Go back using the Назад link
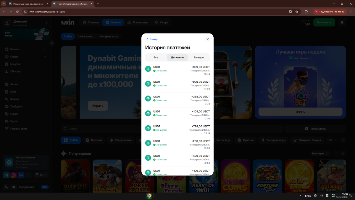Screen dimensions: 355x200 point(152,39)
